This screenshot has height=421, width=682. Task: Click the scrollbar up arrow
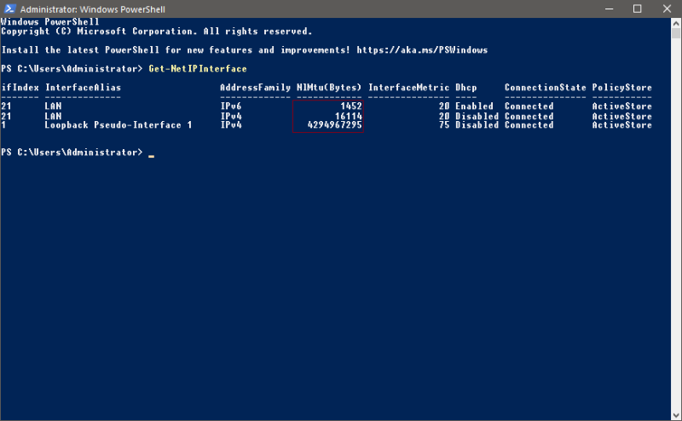(x=674, y=23)
